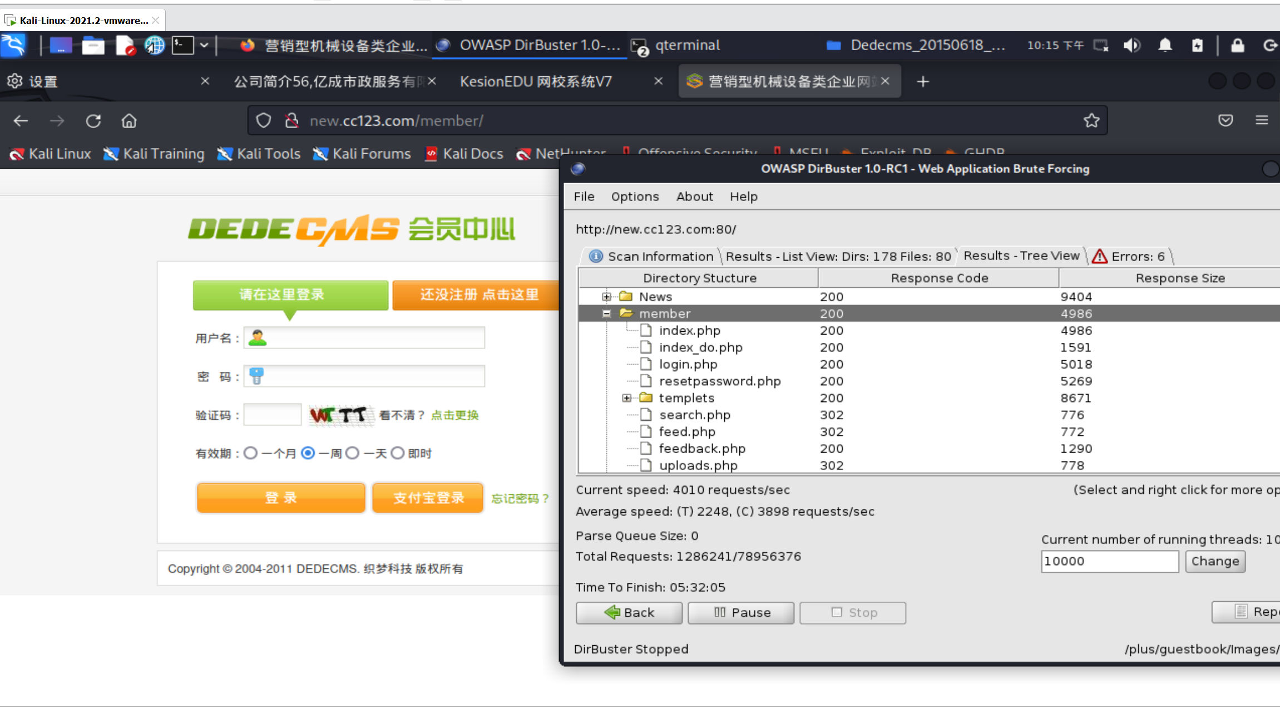Click the power manager battery icon

tap(1198, 45)
